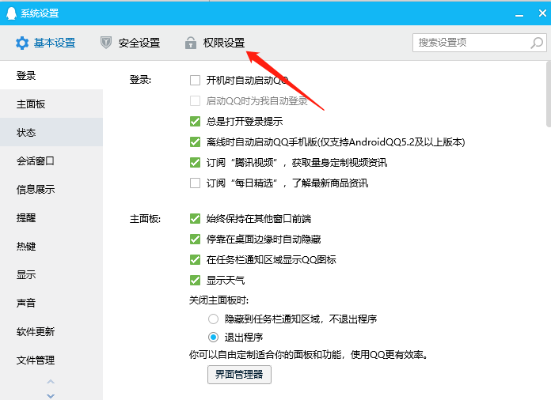Click the vertical scrollbar thumb
Viewport: 551px width, 400px height.
coord(549,94)
